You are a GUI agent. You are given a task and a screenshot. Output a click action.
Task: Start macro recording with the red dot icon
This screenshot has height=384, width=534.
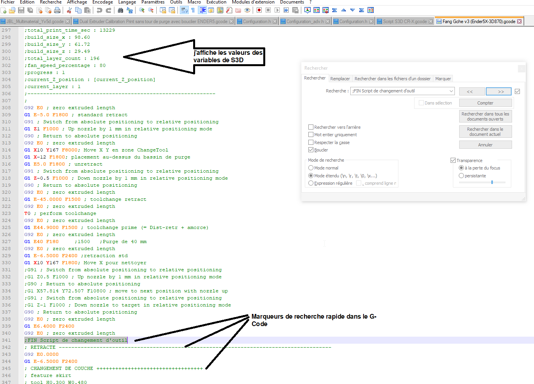pos(259,10)
